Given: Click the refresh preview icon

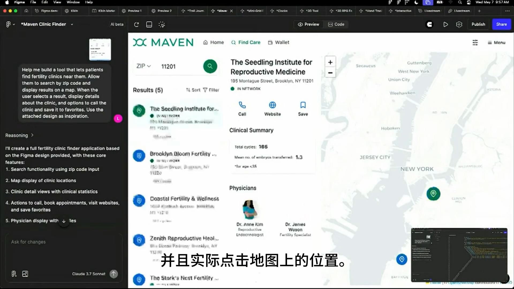Looking at the screenshot, I should click(136, 24).
